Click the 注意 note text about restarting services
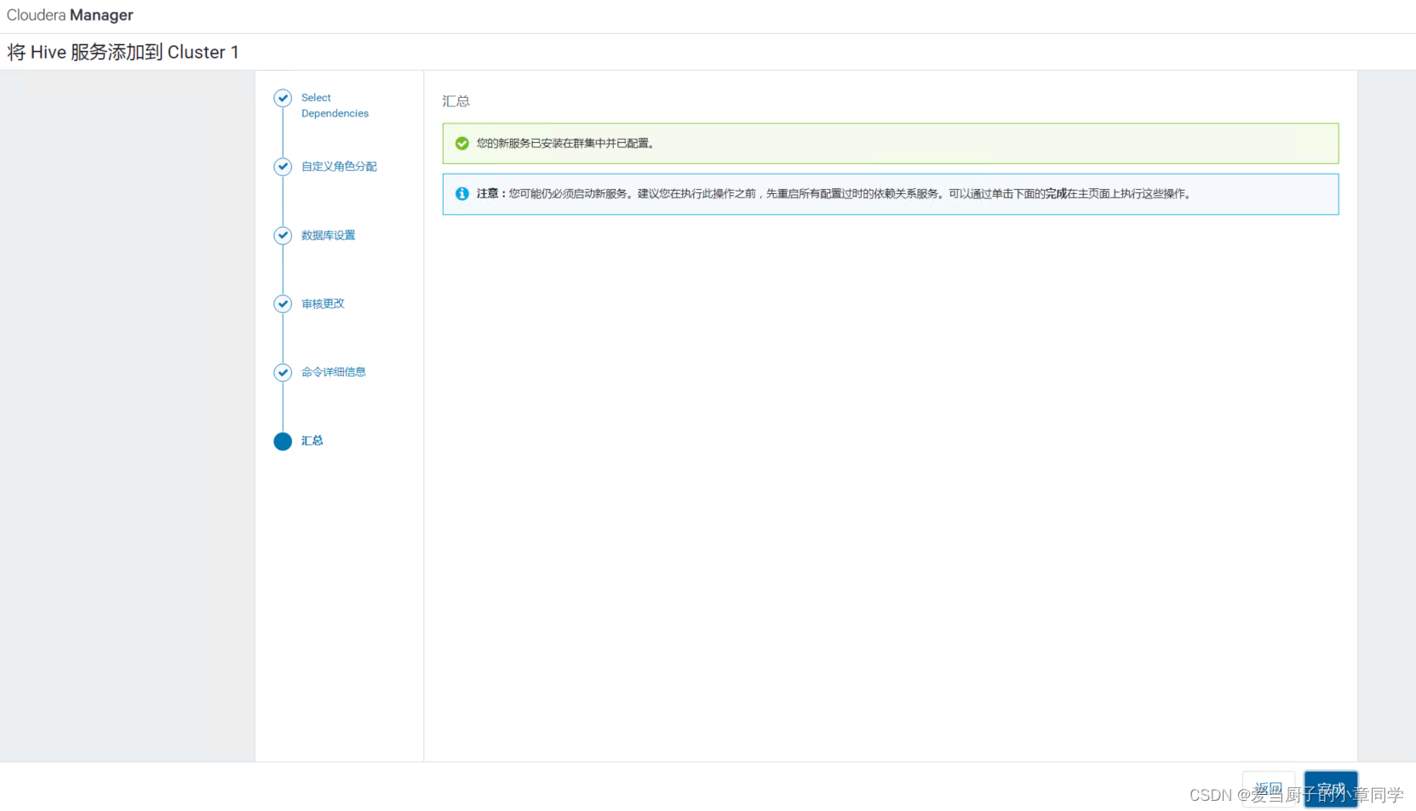This screenshot has width=1416, height=811. pos(834,194)
